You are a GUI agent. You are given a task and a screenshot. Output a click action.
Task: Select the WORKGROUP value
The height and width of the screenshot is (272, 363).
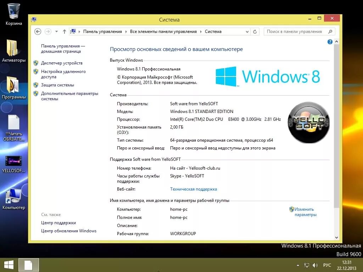pyautogui.click(x=183, y=234)
